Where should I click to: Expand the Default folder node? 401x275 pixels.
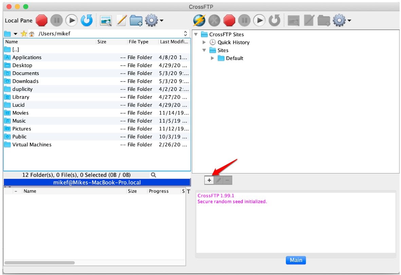(213, 58)
